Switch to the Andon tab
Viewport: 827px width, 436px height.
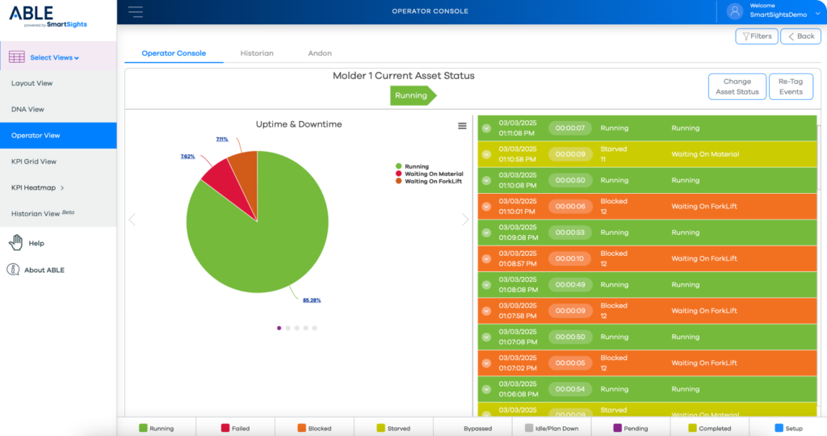point(320,53)
